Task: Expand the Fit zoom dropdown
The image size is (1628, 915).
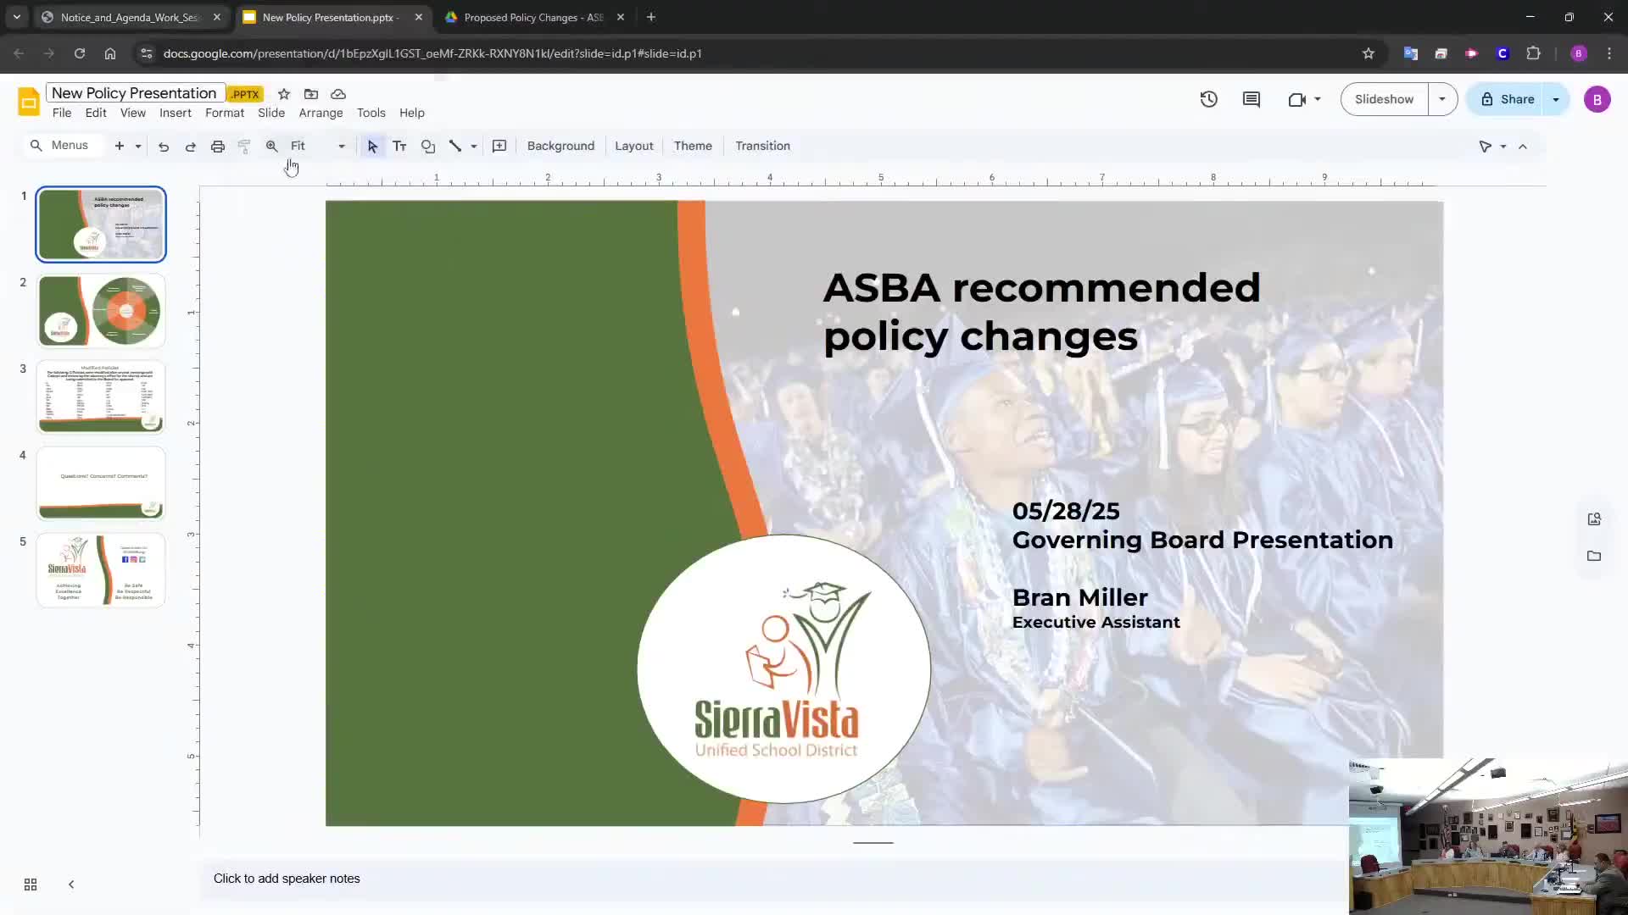Action: [342, 147]
